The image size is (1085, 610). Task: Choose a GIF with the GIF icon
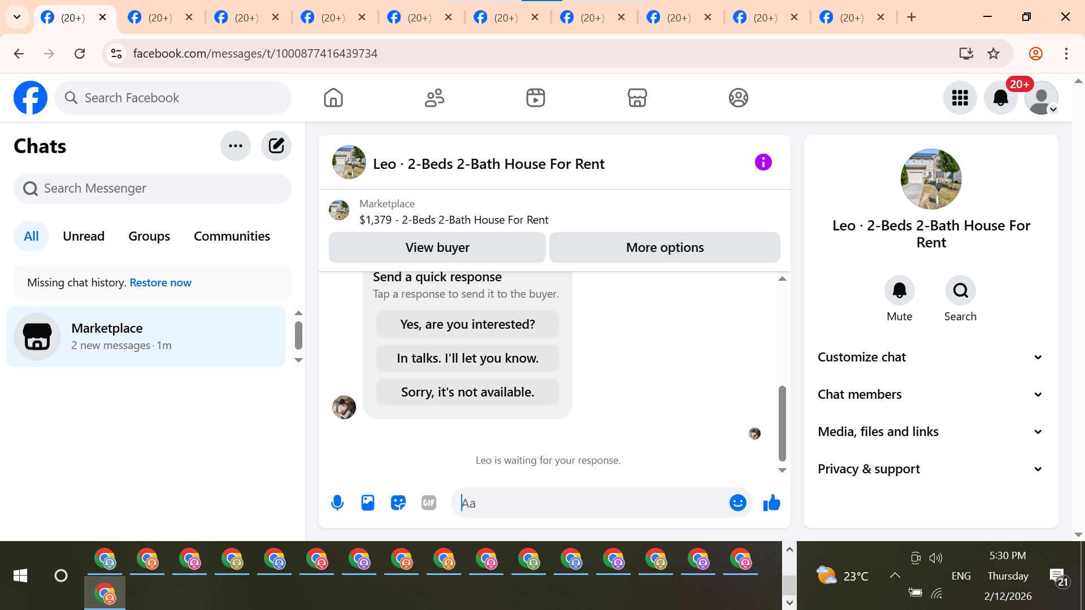click(x=429, y=503)
